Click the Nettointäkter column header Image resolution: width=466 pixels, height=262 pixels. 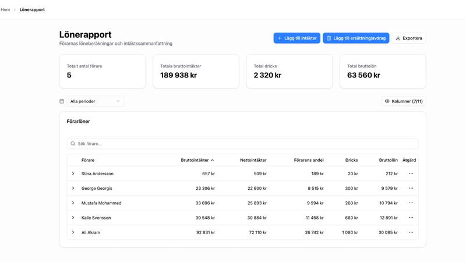click(253, 160)
